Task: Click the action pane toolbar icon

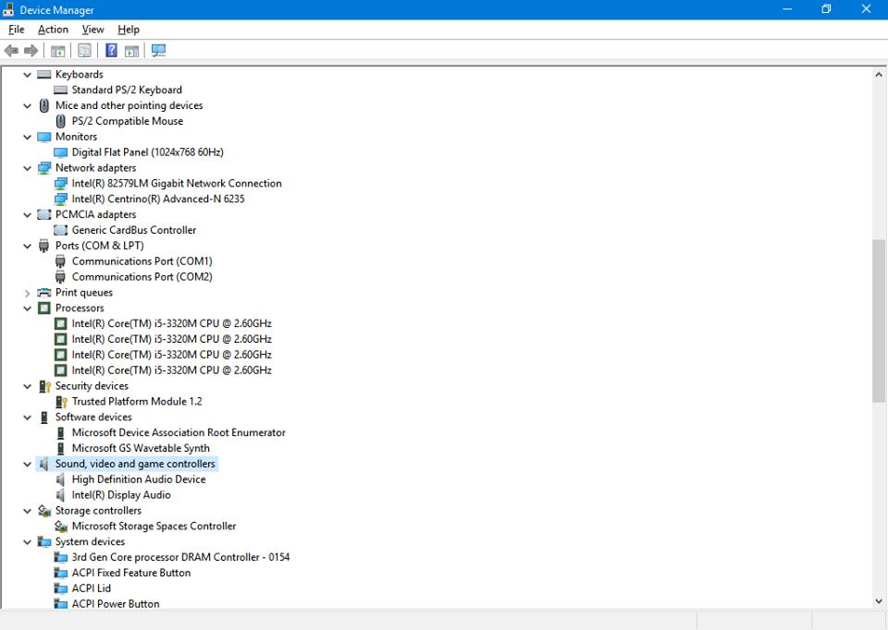Action: coord(132,51)
